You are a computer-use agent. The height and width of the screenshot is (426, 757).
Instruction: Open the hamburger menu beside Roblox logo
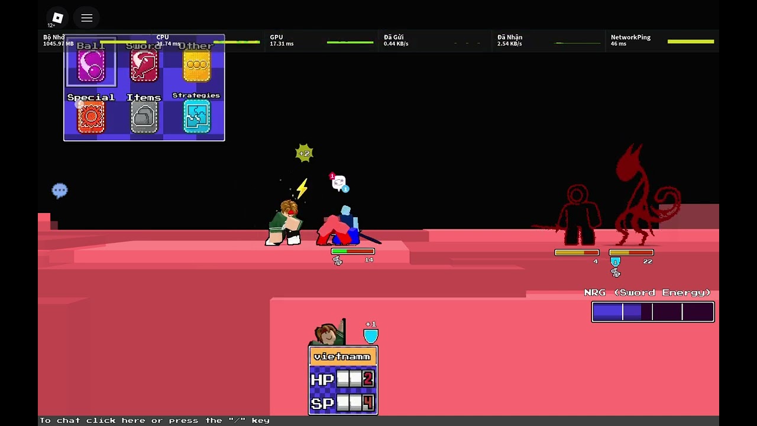(x=87, y=18)
